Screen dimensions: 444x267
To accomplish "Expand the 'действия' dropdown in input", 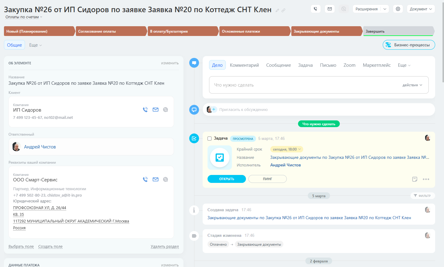I will click(x=412, y=85).
